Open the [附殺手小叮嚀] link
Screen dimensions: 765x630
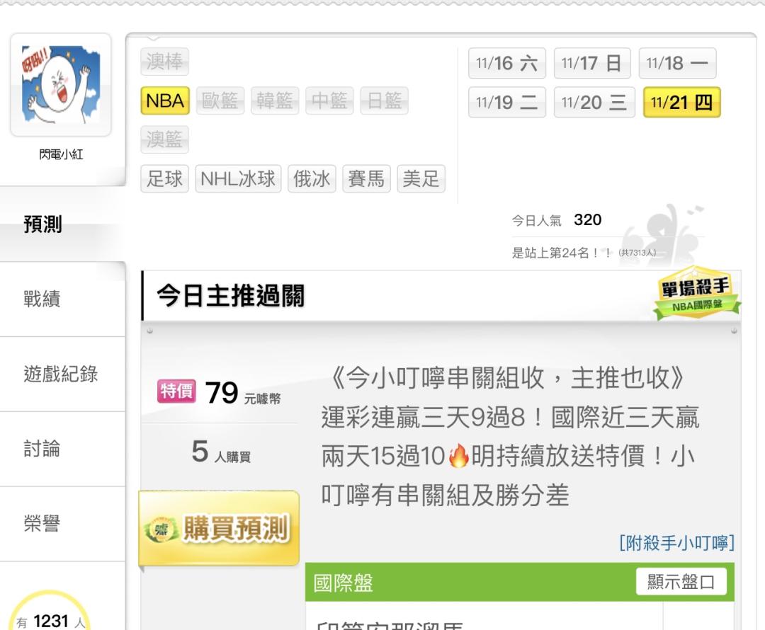coord(676,543)
